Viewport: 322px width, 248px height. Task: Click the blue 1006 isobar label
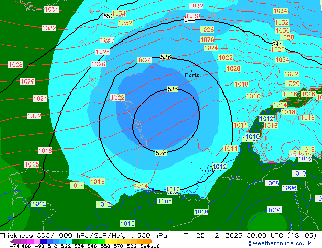pos(289,188)
